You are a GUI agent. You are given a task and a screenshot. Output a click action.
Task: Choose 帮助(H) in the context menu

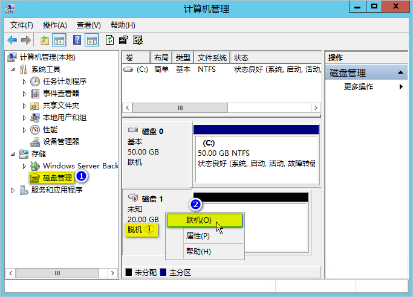204,252
